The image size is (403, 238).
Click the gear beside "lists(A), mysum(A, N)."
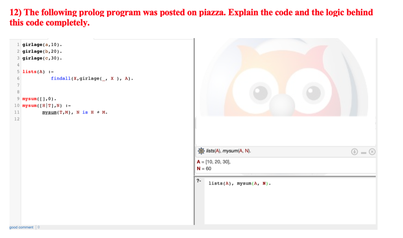pos(200,151)
